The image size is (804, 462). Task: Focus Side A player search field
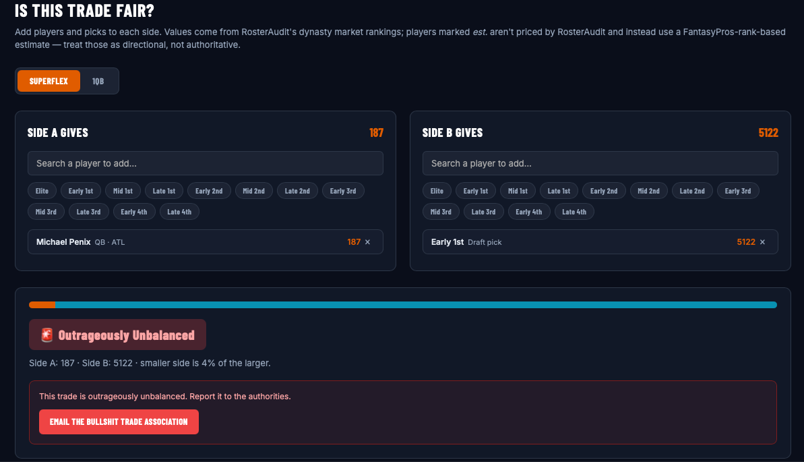(205, 163)
